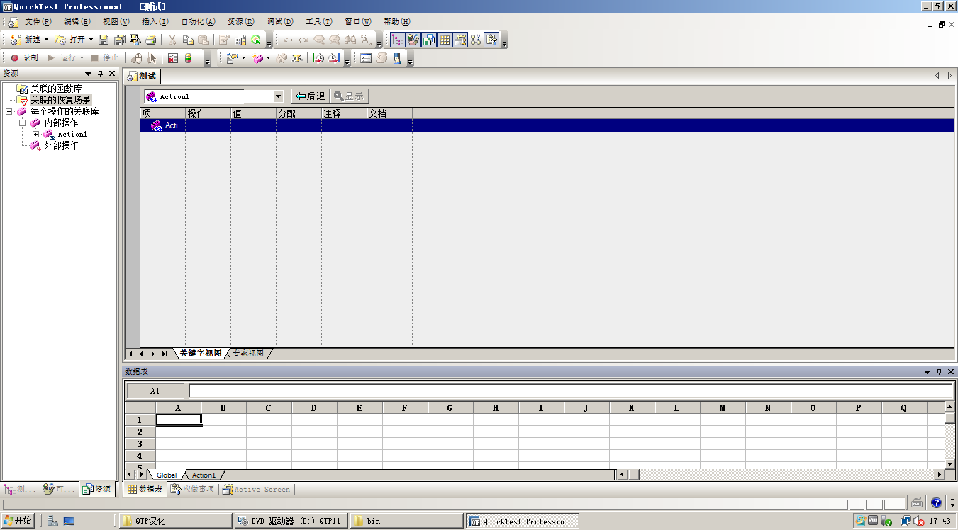The width and height of the screenshot is (958, 530).
Task: Select row 3 header in data table
Action: click(140, 444)
